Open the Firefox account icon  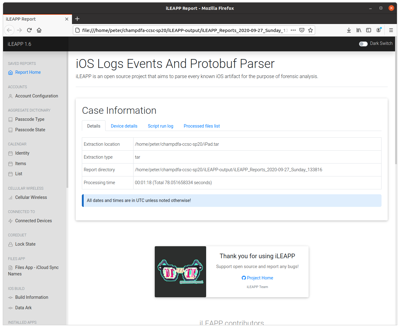coord(379,30)
